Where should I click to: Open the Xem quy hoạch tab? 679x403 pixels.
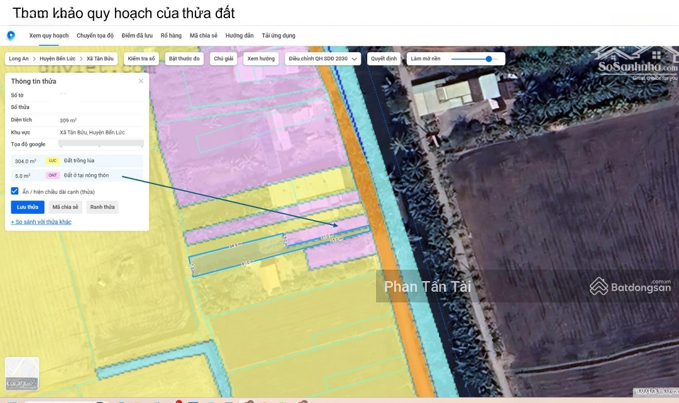49,36
